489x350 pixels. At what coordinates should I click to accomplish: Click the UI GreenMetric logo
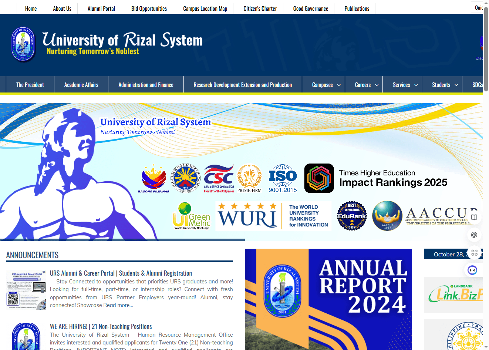pyautogui.click(x=192, y=216)
